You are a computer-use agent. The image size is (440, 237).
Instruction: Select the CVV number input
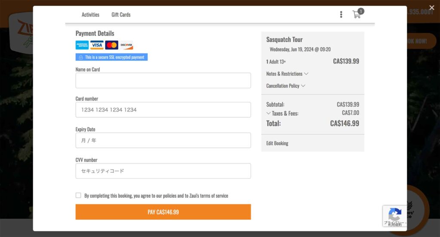[x=163, y=171]
